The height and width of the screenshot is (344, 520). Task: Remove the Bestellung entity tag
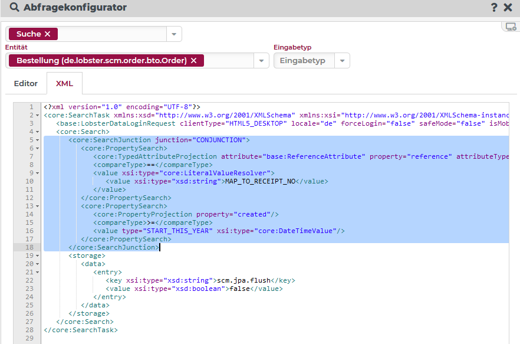point(193,61)
